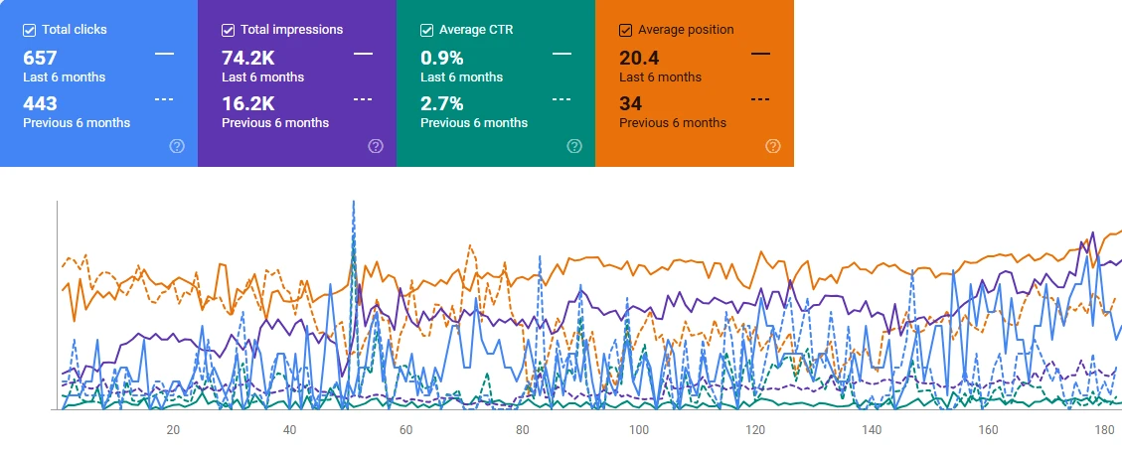
Task: Click the 74.2K impressions value
Action: tap(247, 58)
